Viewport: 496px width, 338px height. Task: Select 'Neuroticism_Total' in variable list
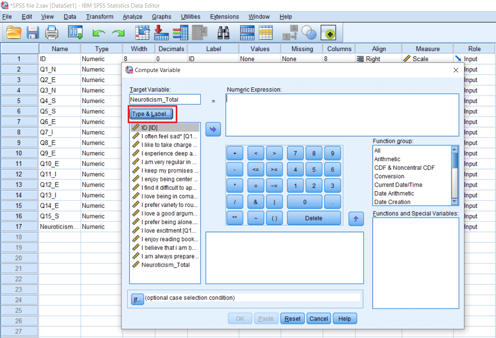click(x=165, y=265)
